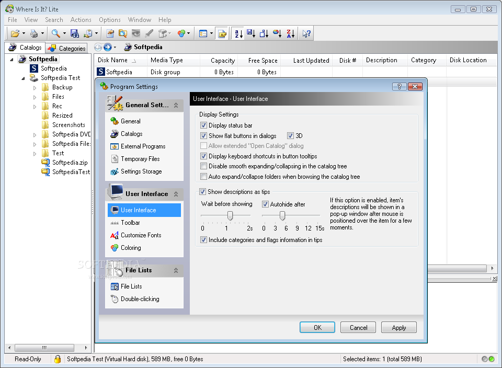Click the list view mode icon
The width and height of the screenshot is (502, 368).
(203, 33)
